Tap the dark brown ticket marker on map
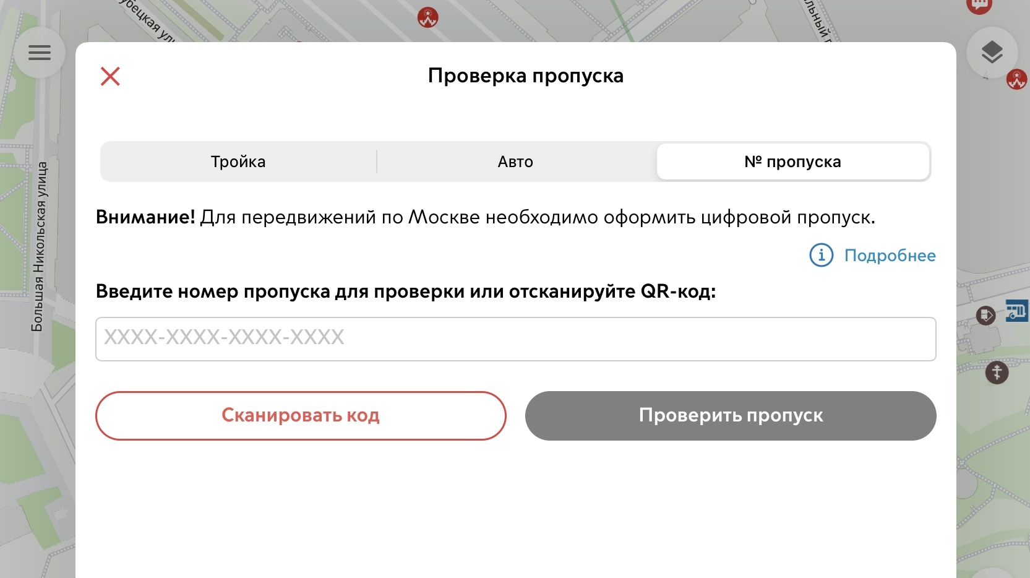This screenshot has height=578, width=1030. (985, 316)
